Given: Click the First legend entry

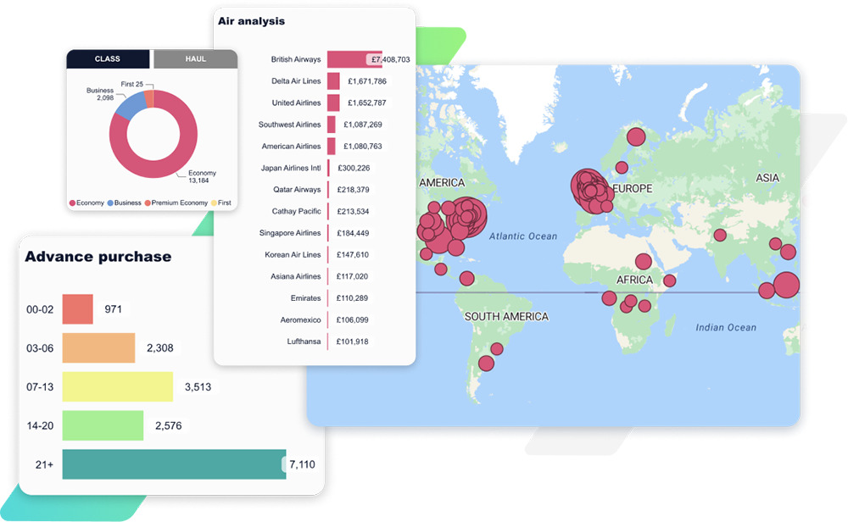Looking at the screenshot, I should (222, 203).
